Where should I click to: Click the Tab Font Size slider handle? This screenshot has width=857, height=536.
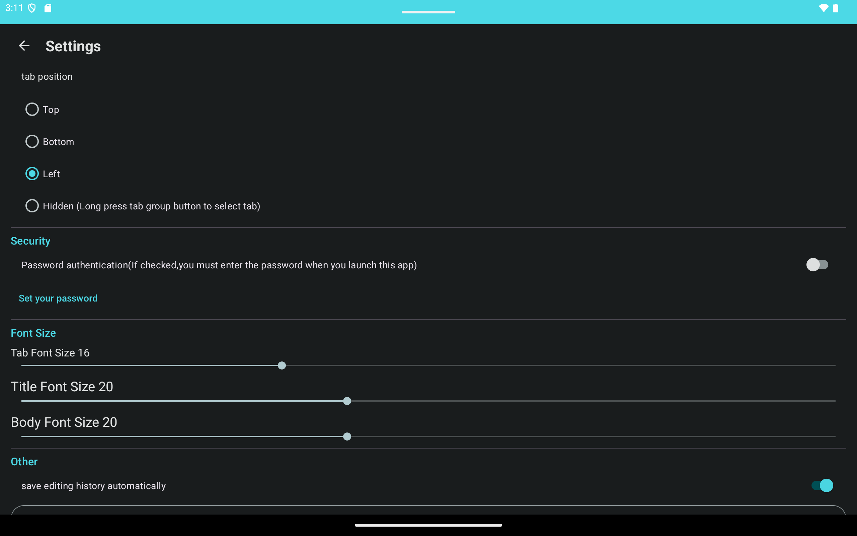click(x=282, y=365)
